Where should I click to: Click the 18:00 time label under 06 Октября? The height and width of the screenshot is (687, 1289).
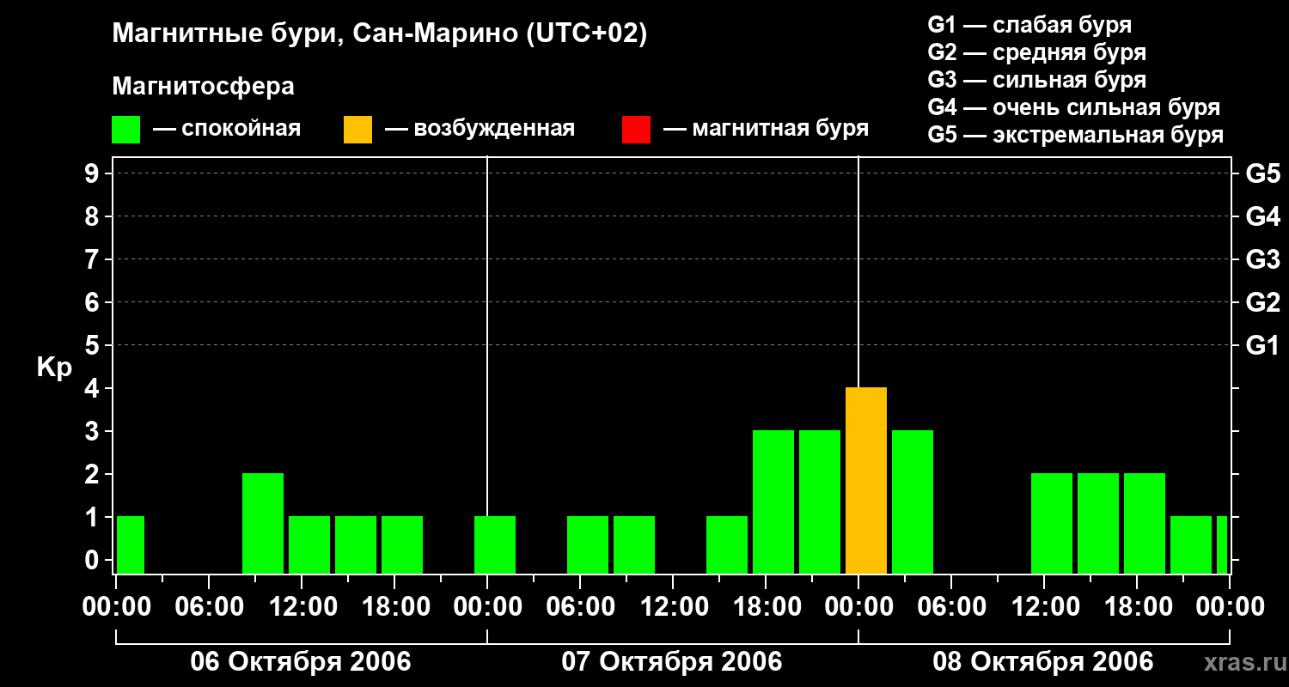click(x=394, y=606)
